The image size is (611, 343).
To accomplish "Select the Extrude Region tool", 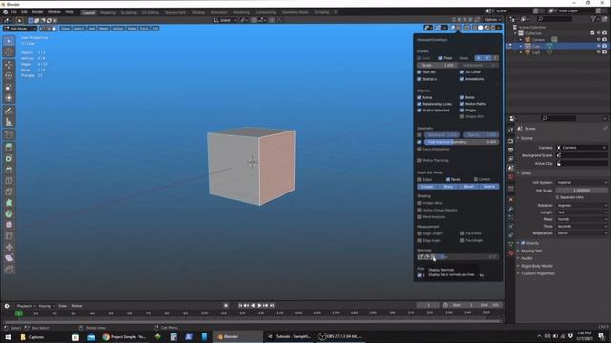I will click(9, 147).
